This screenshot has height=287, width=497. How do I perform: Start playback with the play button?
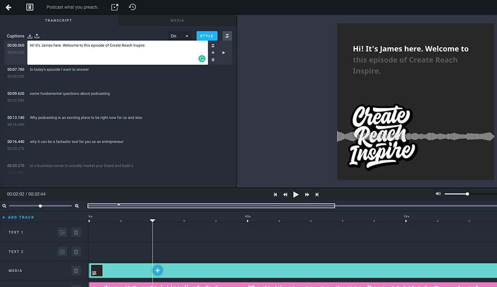point(296,195)
